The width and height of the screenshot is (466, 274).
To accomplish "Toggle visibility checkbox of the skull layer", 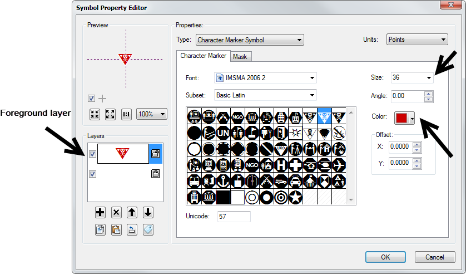I will [92, 154].
